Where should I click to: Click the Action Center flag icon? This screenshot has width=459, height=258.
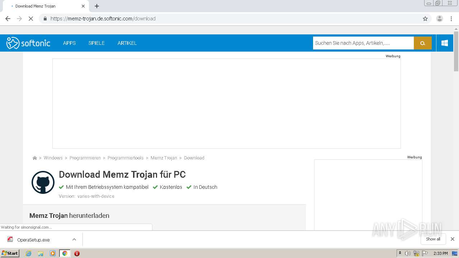(x=425, y=253)
